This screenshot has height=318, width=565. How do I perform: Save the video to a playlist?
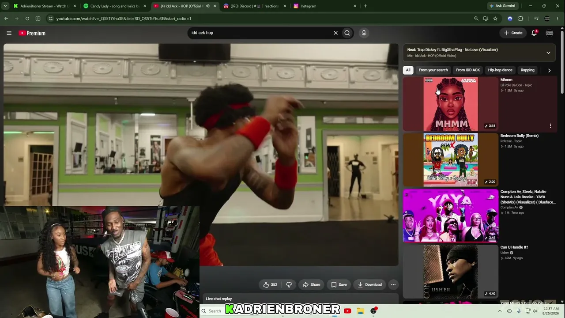coord(339,285)
